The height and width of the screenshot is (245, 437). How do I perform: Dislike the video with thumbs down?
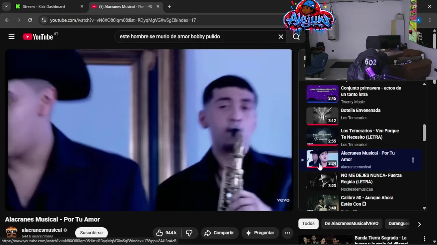point(189,233)
